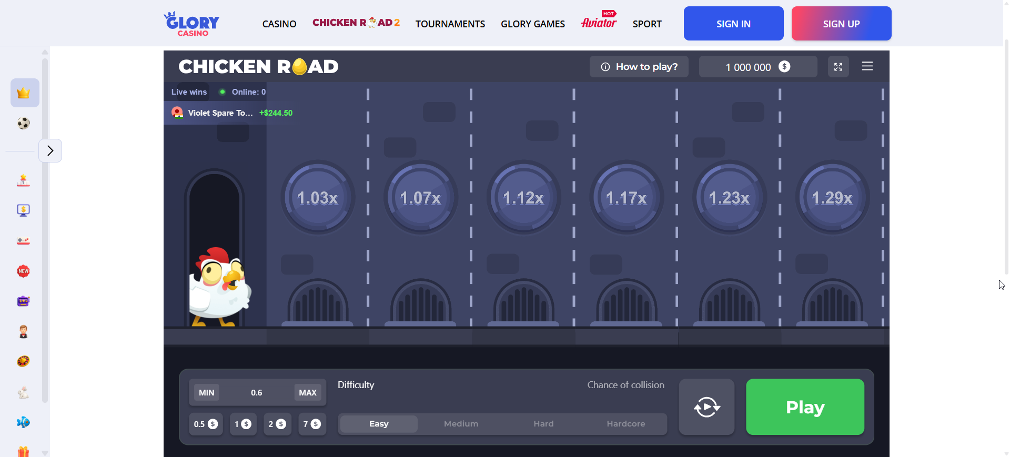Open the slot machine sidebar icon

(x=24, y=301)
